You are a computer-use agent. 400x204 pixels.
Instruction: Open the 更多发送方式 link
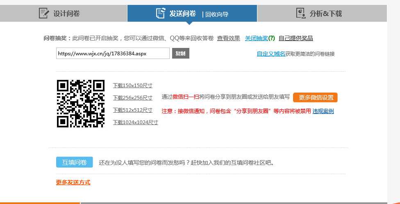[73, 182]
